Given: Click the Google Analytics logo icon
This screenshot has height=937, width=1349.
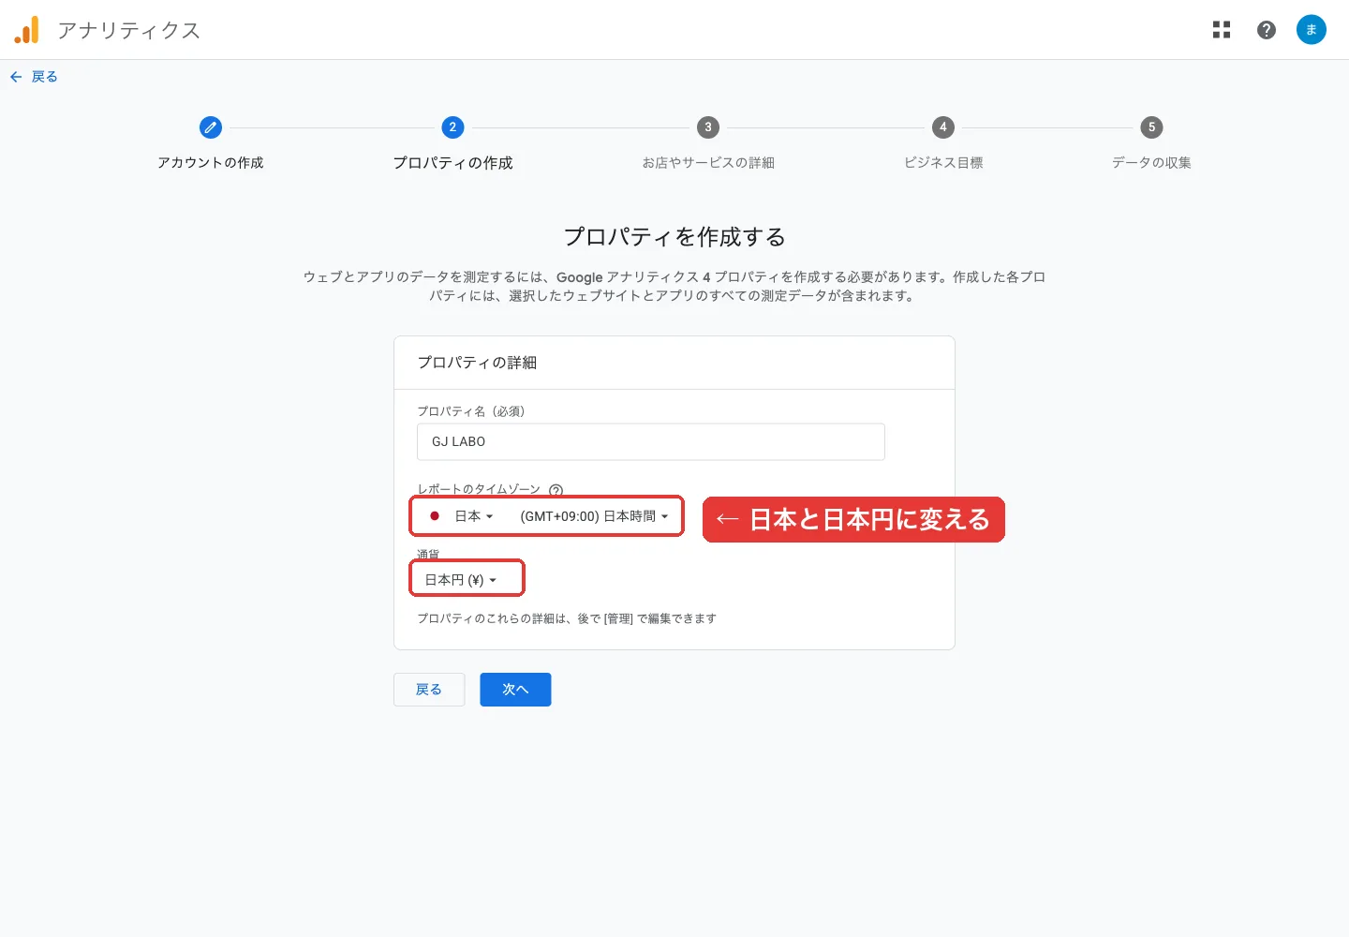Looking at the screenshot, I should point(26,30).
